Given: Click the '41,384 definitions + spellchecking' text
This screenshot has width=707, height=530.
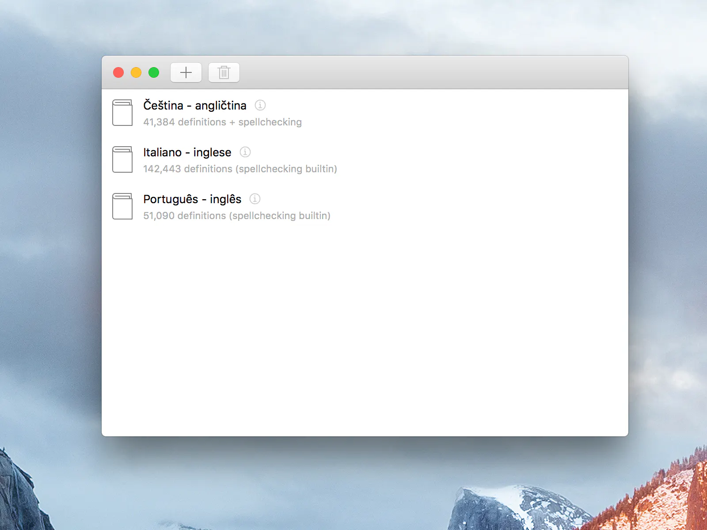Looking at the screenshot, I should (223, 122).
